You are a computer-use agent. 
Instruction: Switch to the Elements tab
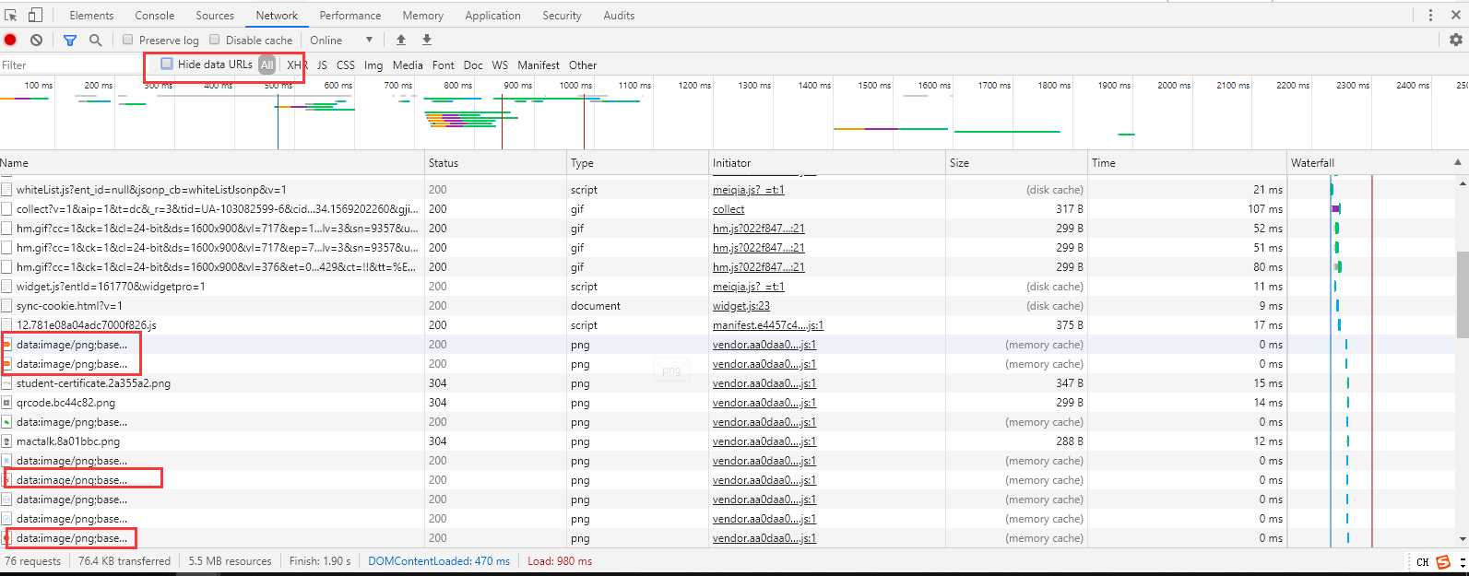pos(91,16)
